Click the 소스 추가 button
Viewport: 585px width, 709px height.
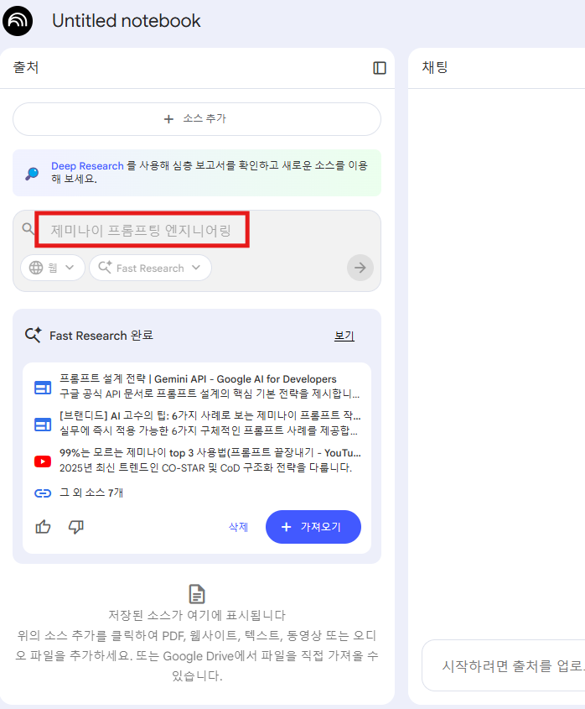196,119
